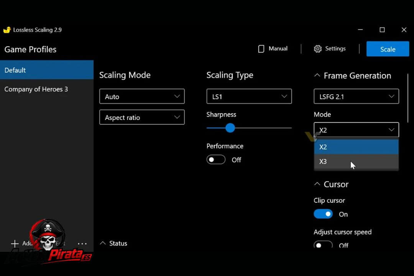
Task: Open the Scaling Type LS1 dropdown
Action: pyautogui.click(x=249, y=96)
